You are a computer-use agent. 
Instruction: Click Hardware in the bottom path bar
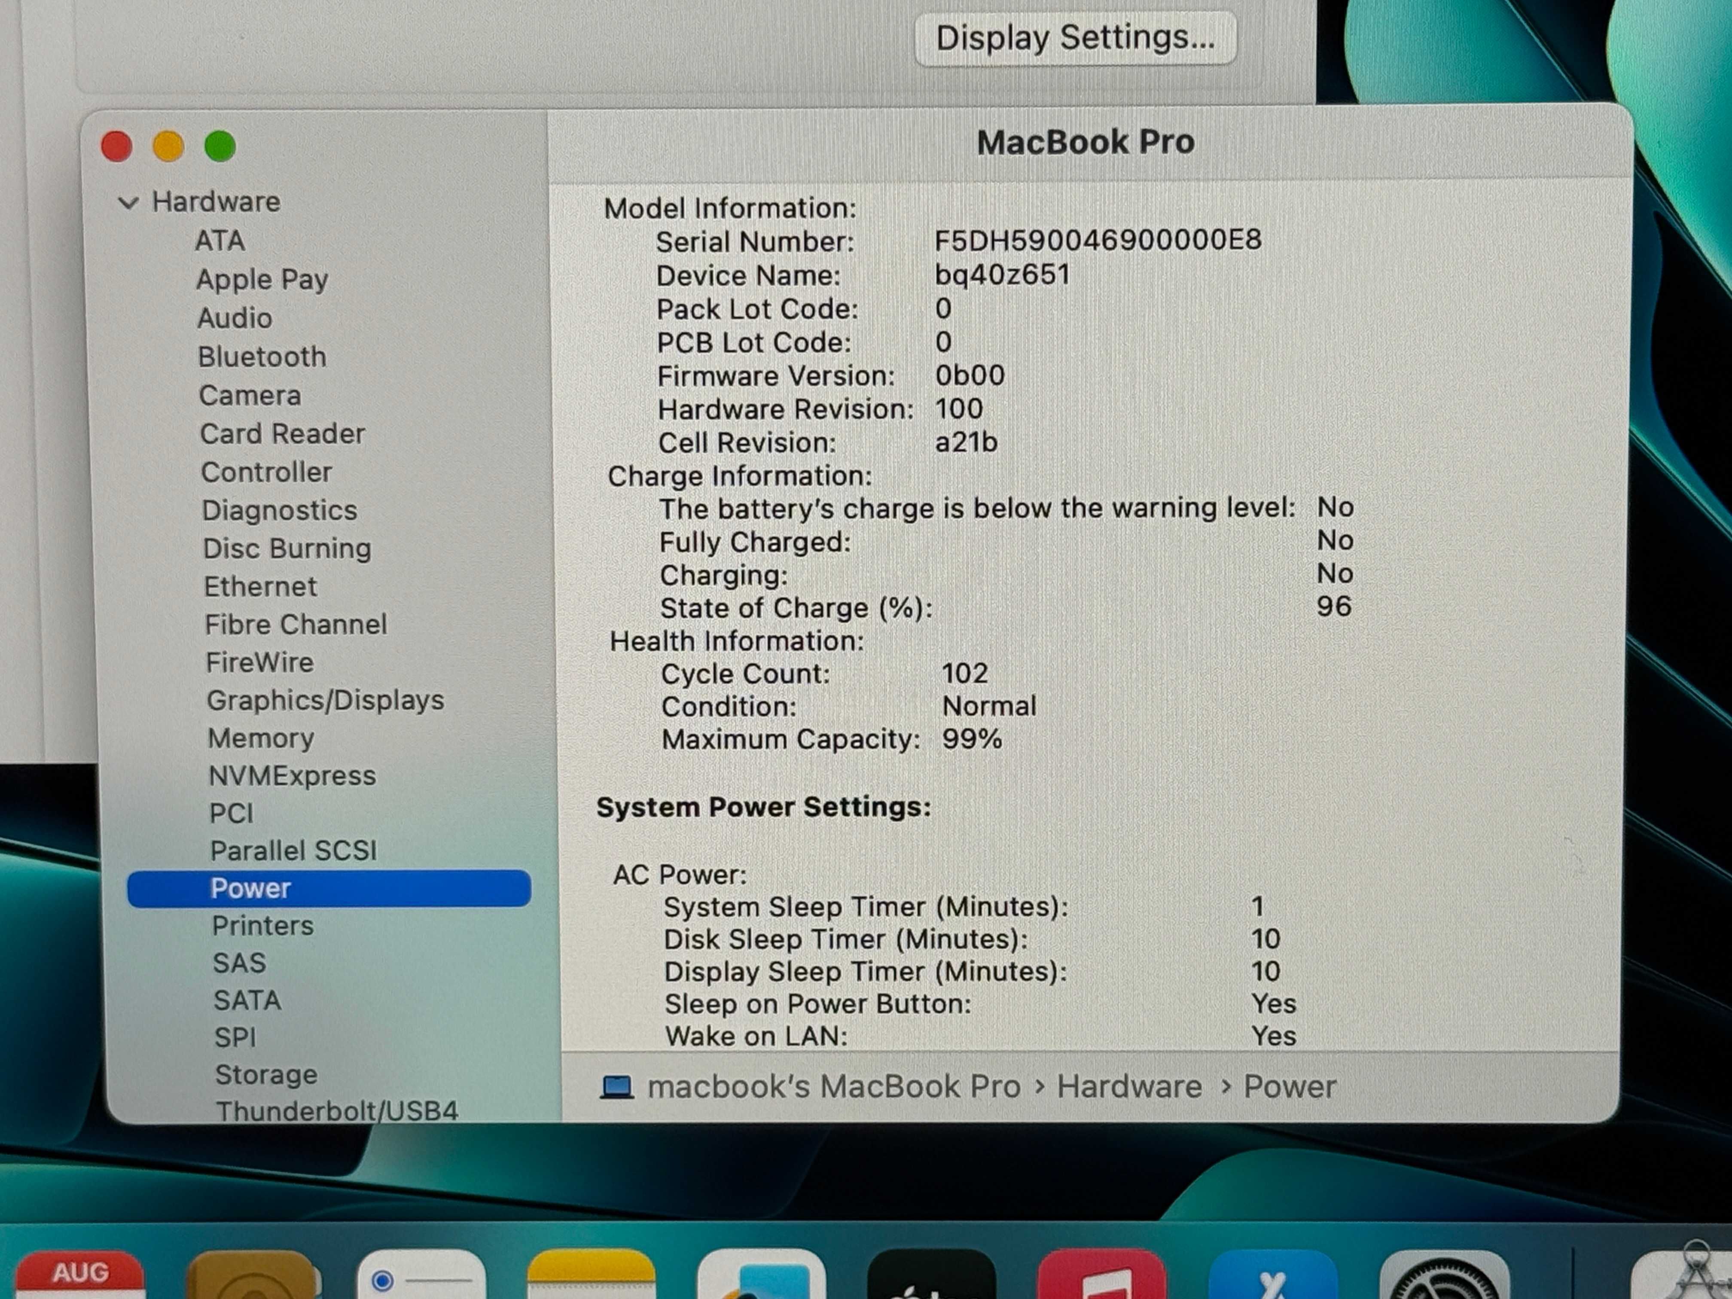1129,1087
